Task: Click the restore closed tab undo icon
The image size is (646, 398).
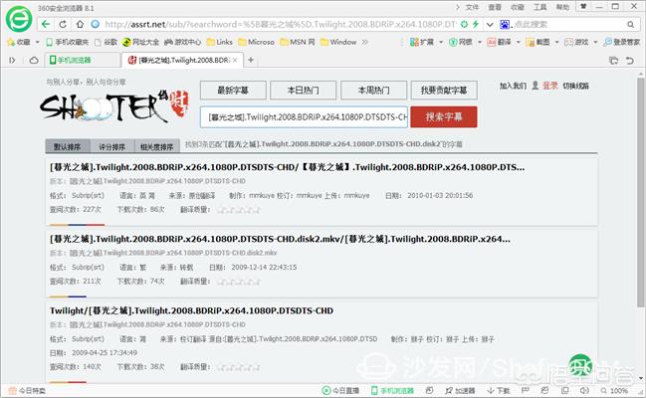Action: (x=629, y=61)
